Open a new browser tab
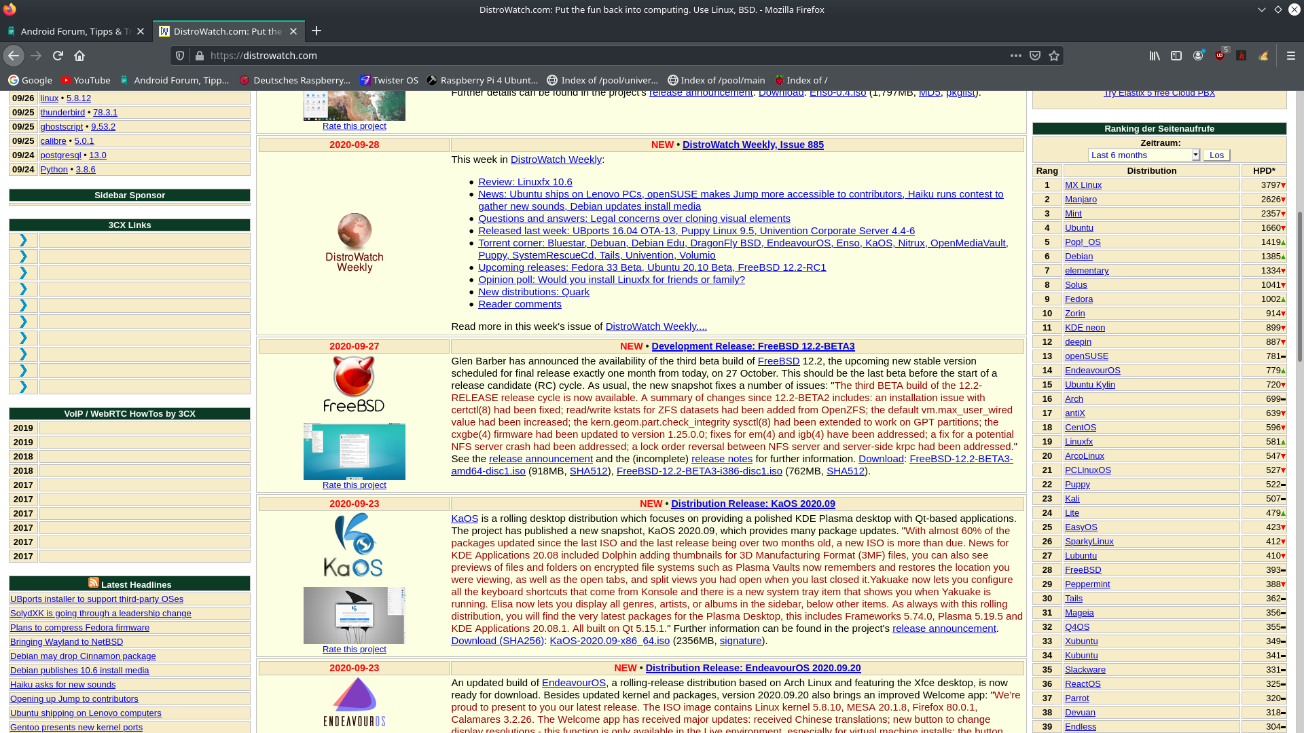The image size is (1304, 733). tap(316, 31)
